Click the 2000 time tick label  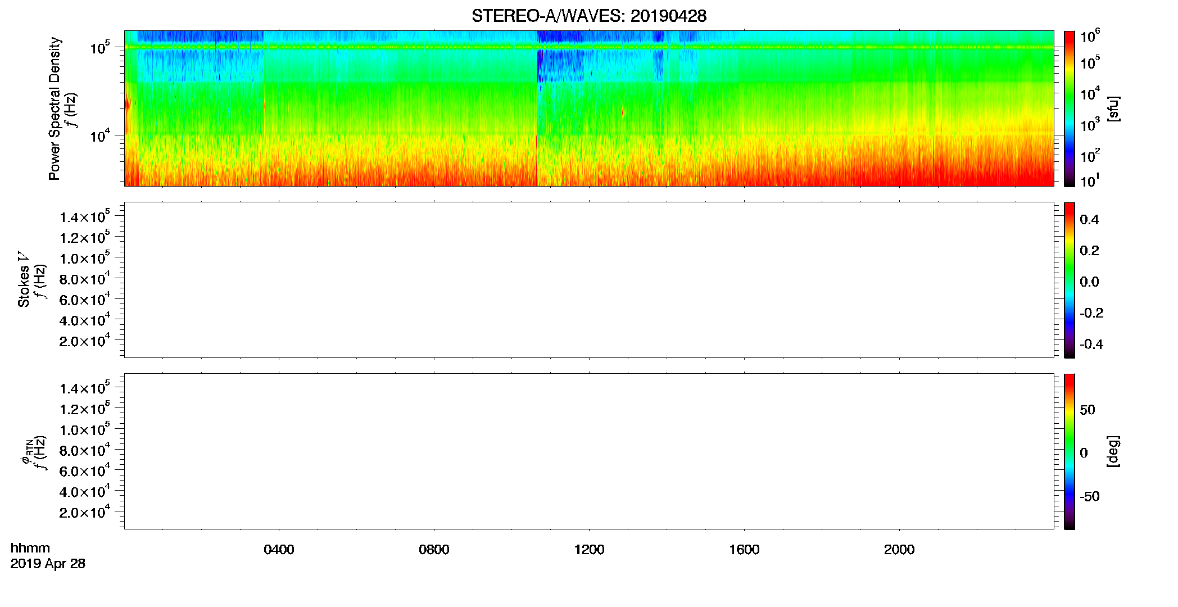[899, 550]
